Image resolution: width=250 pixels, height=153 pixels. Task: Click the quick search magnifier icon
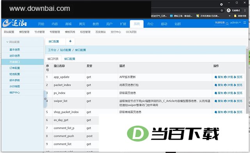[227, 23]
